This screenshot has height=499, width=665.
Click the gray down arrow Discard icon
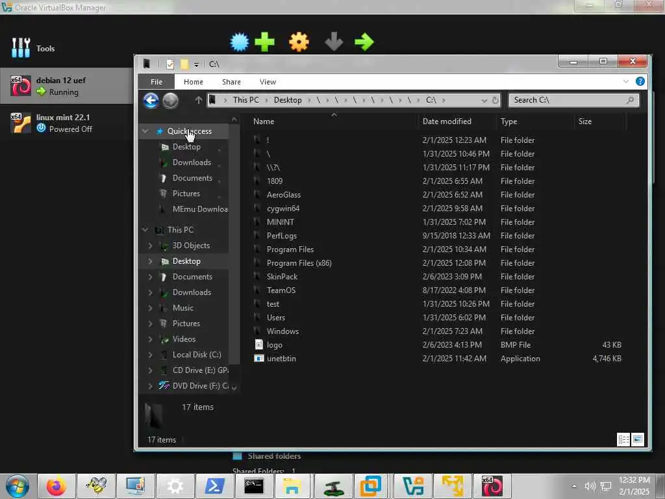334,42
